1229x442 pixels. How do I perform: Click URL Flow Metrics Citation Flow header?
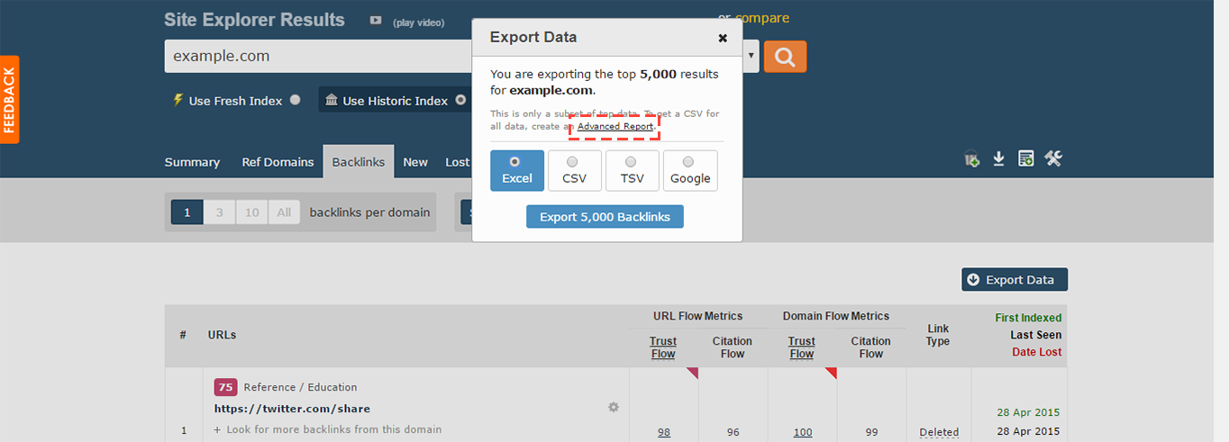733,347
